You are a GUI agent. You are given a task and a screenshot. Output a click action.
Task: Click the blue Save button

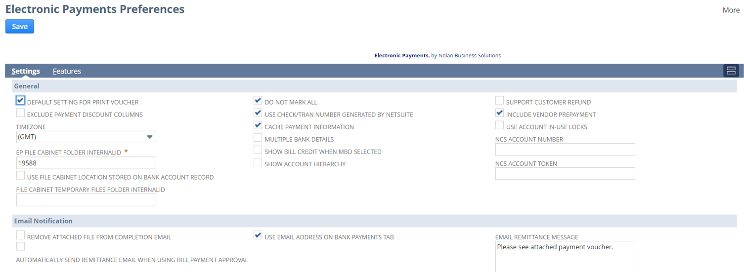point(20,27)
